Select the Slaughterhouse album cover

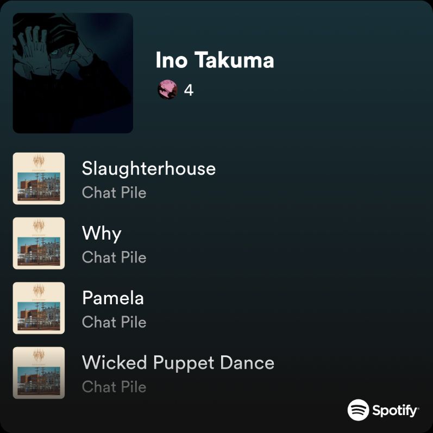(39, 178)
